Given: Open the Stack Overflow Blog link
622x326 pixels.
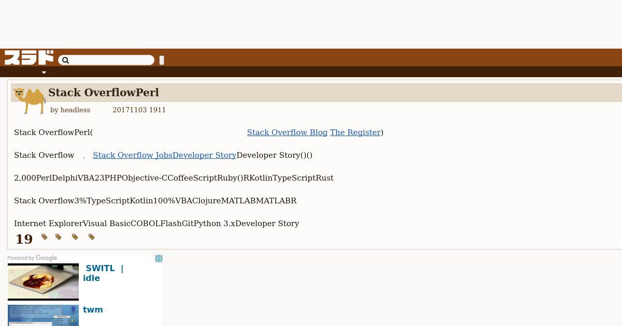Looking at the screenshot, I should point(287,132).
